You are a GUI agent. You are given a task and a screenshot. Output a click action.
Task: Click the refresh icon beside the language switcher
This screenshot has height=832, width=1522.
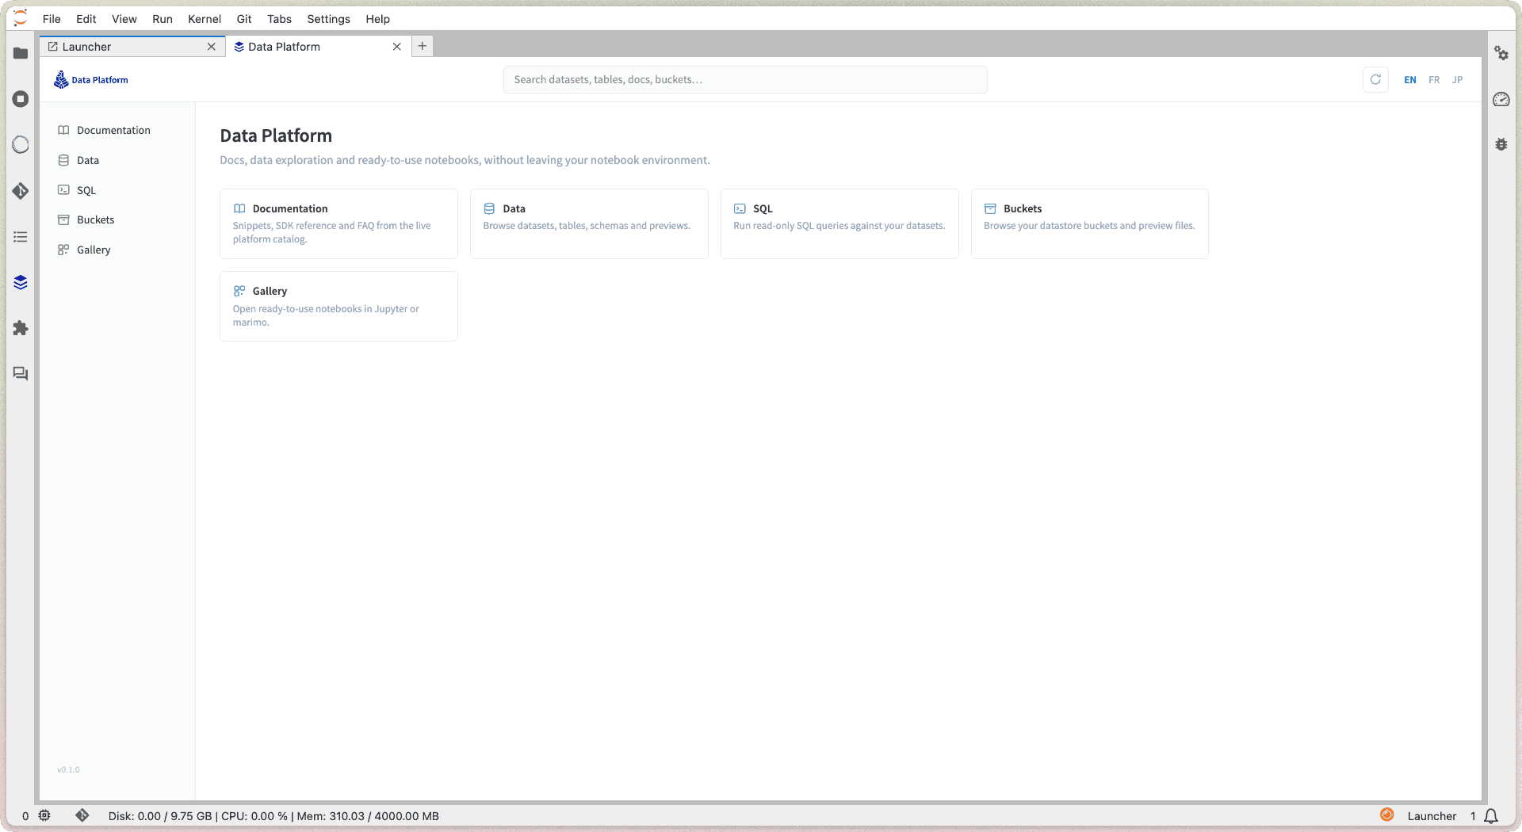(1375, 79)
